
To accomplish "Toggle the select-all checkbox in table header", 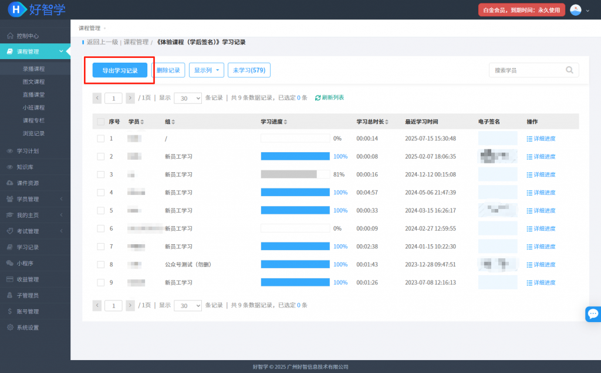I will 101,122.
